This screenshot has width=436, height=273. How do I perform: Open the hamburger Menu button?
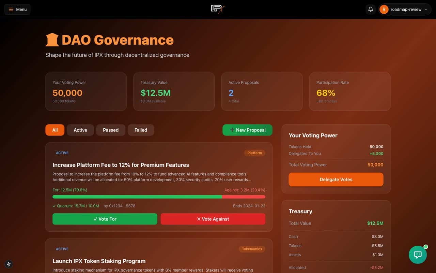click(x=17, y=9)
